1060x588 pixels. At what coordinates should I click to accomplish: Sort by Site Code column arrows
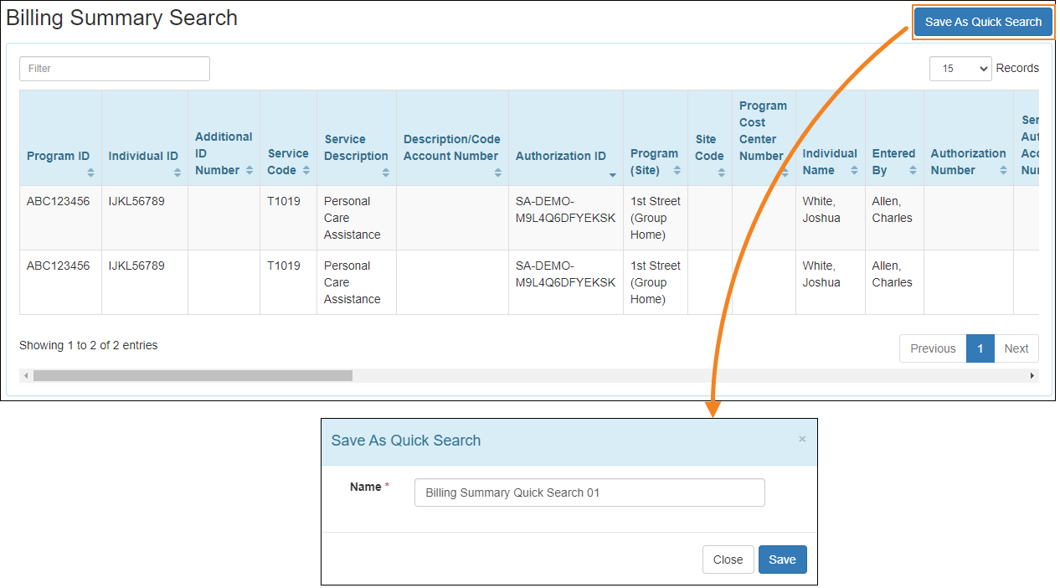(x=722, y=172)
